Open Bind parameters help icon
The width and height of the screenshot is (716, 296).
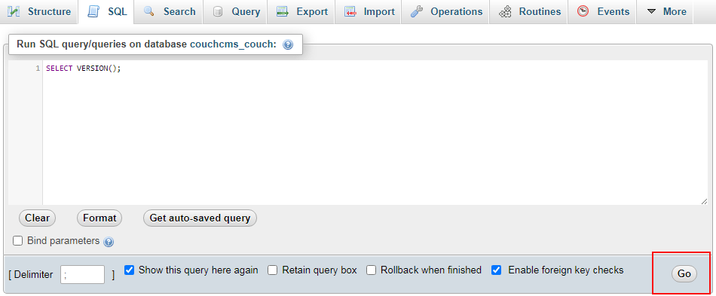pyautogui.click(x=109, y=242)
